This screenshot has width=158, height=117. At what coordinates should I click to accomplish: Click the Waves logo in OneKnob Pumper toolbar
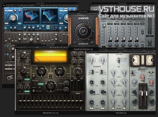[70, 14]
